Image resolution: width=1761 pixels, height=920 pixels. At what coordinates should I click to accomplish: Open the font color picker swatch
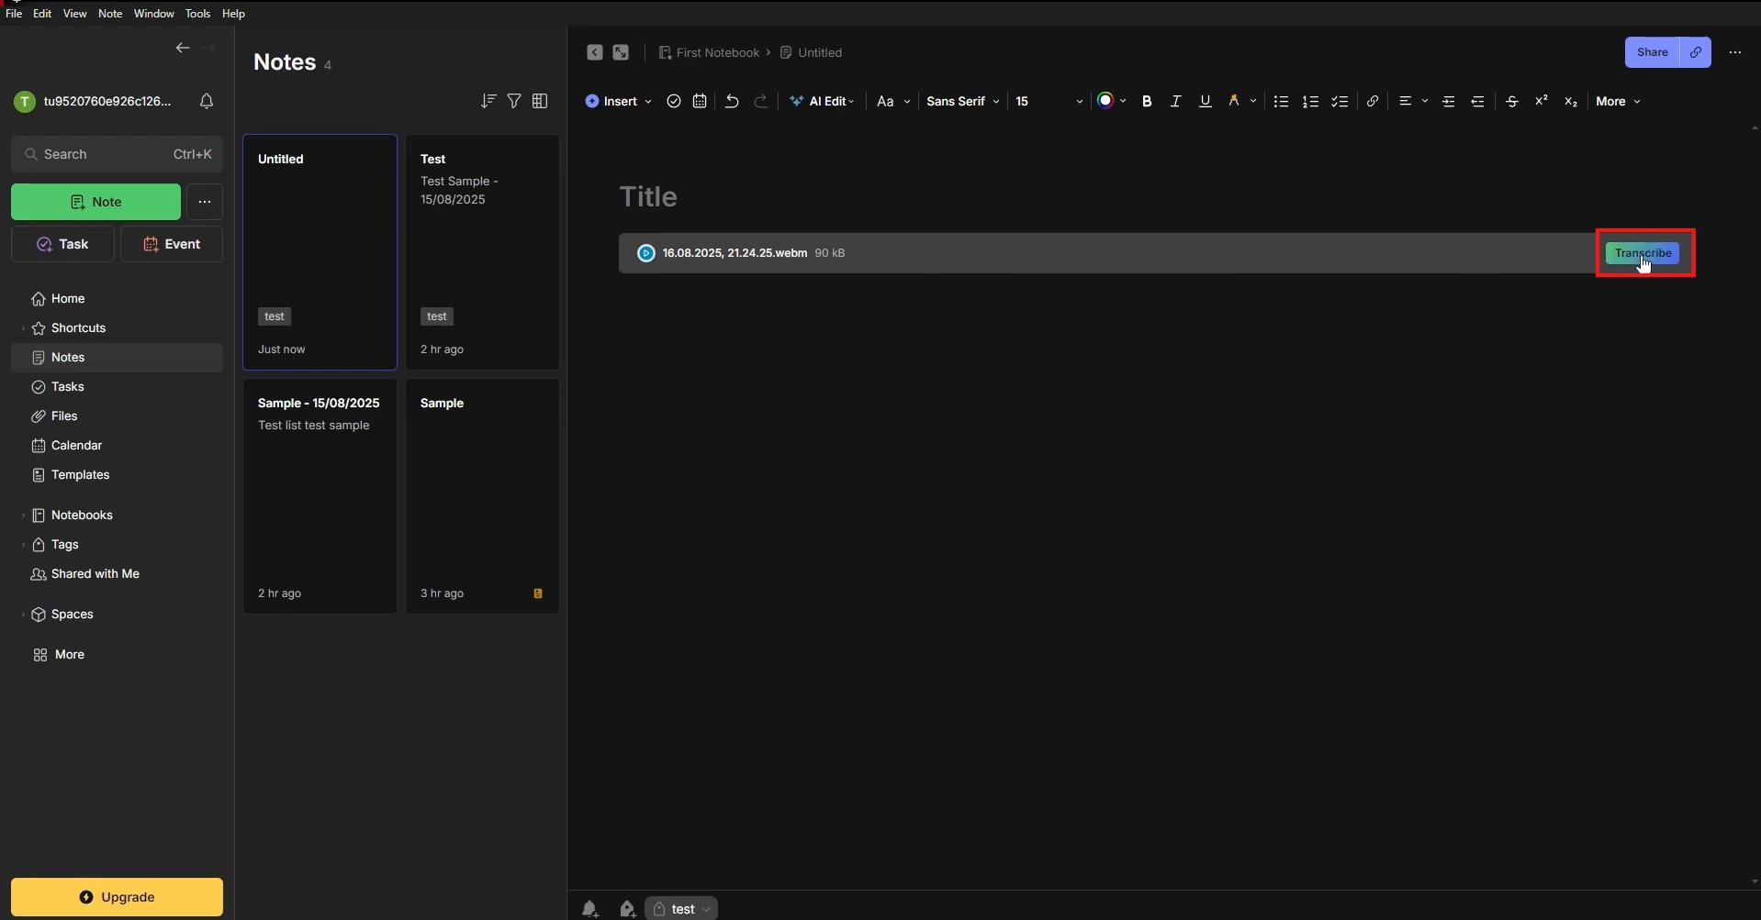point(1105,101)
